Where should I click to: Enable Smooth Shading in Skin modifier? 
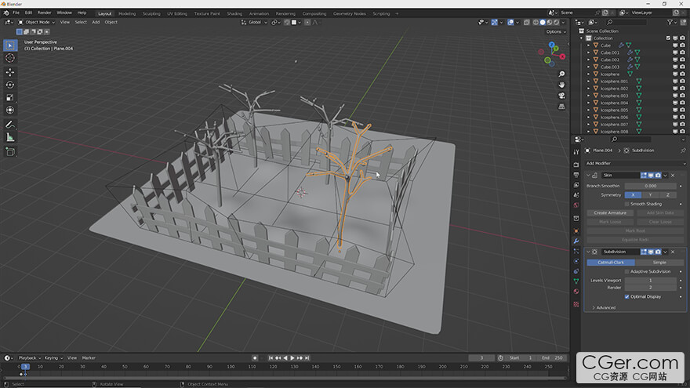(627, 204)
